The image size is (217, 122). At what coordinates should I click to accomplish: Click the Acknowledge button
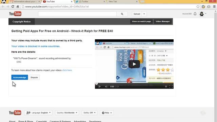coord(20,78)
